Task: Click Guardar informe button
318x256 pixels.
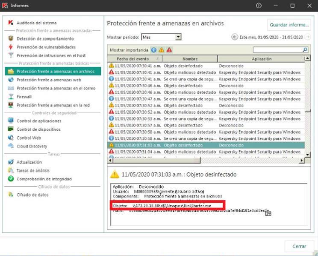Action: pos(289,25)
